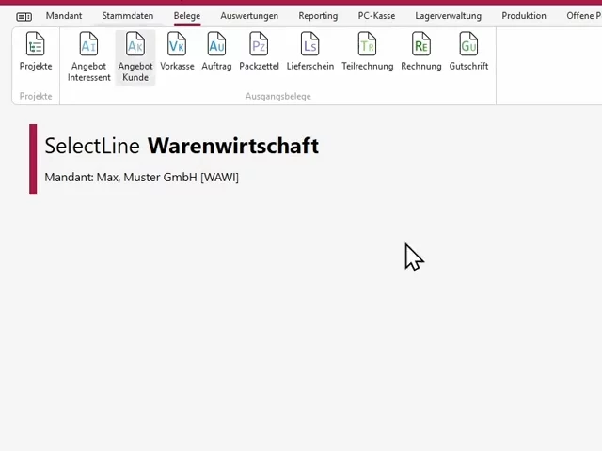The height and width of the screenshot is (451, 602).
Task: Select the Belege ribbon tab
Action: (x=187, y=16)
